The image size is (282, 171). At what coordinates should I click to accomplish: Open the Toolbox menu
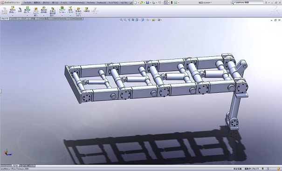[x=101, y=2]
